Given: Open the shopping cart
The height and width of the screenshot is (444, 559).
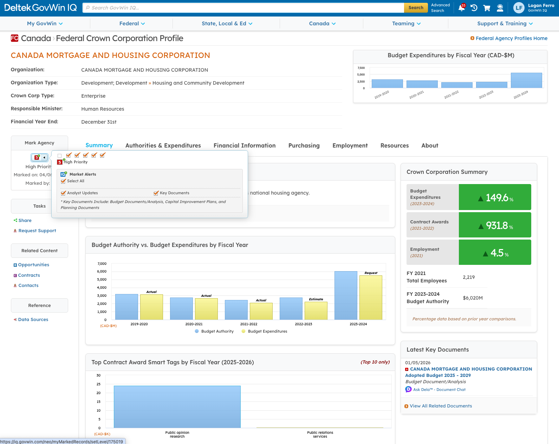Looking at the screenshot, I should tap(487, 8).
